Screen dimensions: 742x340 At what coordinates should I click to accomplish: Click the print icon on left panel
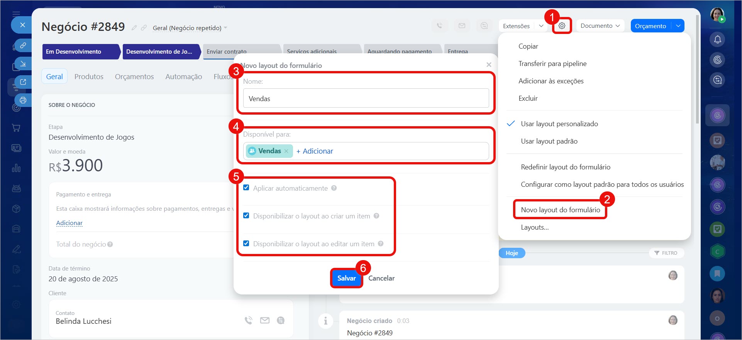tap(23, 100)
